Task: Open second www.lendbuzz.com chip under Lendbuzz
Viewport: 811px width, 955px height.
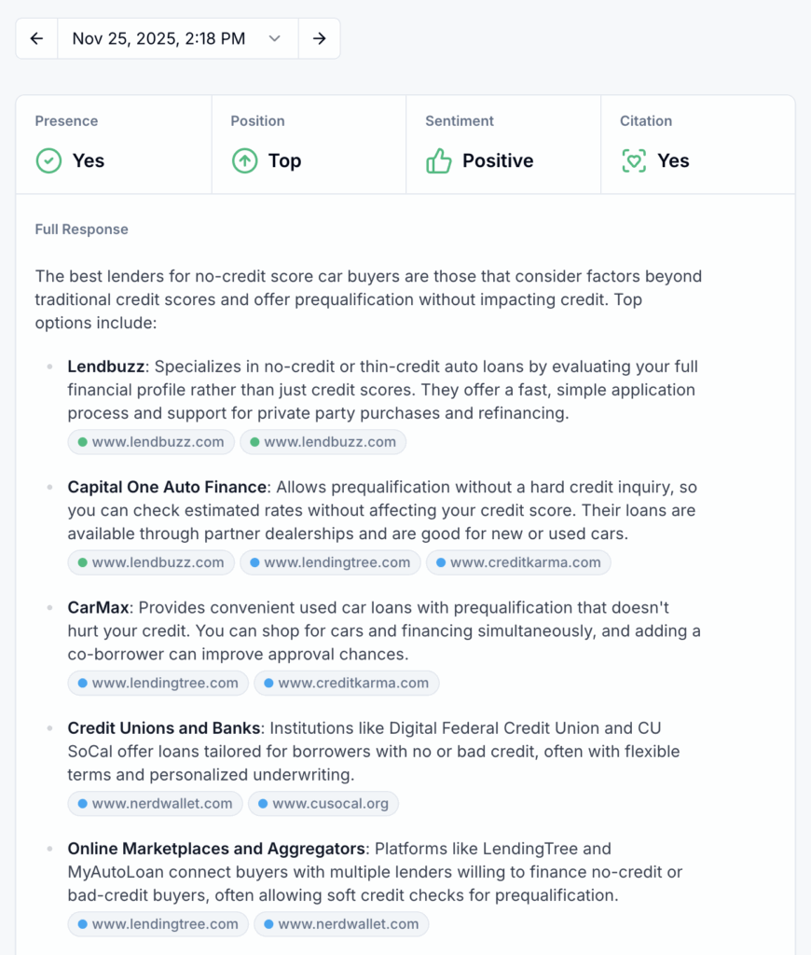Action: pos(323,442)
